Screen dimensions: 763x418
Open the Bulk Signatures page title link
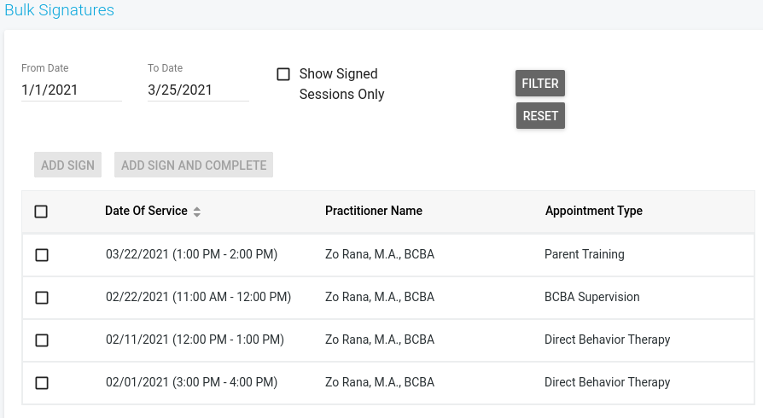[x=60, y=10]
